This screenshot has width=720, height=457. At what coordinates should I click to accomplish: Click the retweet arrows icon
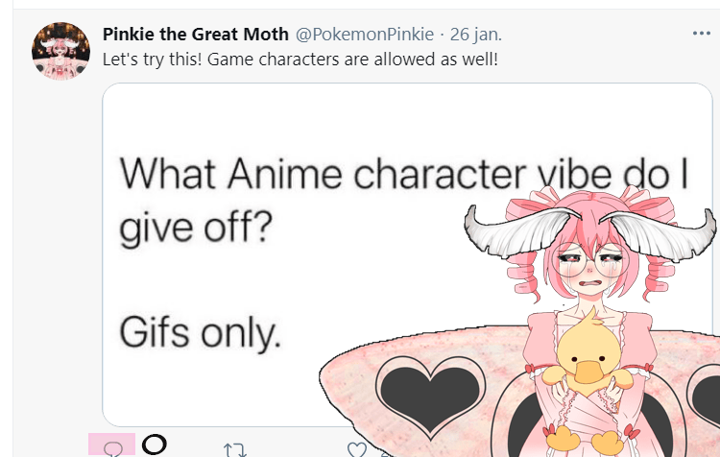click(x=234, y=448)
